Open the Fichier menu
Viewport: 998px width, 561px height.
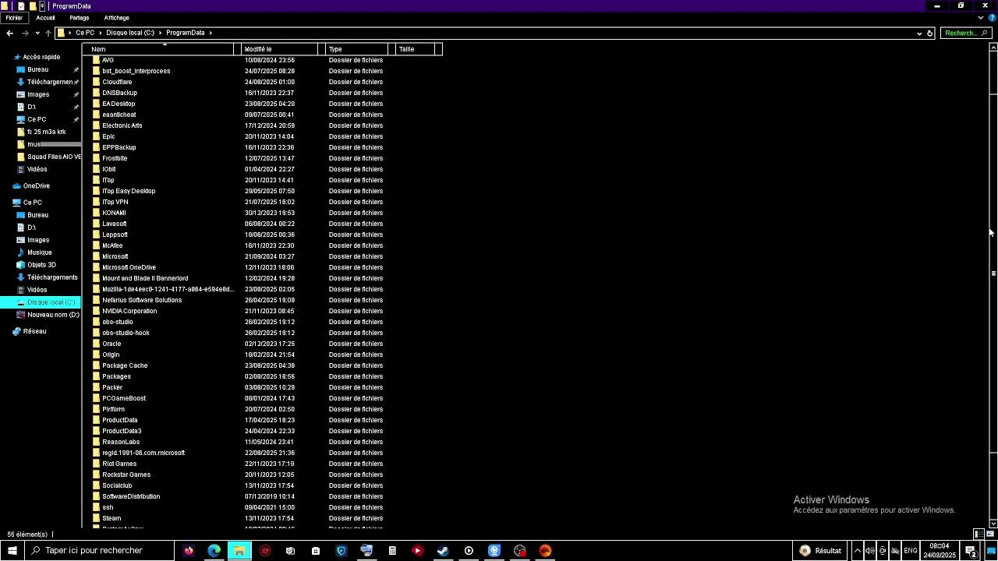pyautogui.click(x=14, y=17)
